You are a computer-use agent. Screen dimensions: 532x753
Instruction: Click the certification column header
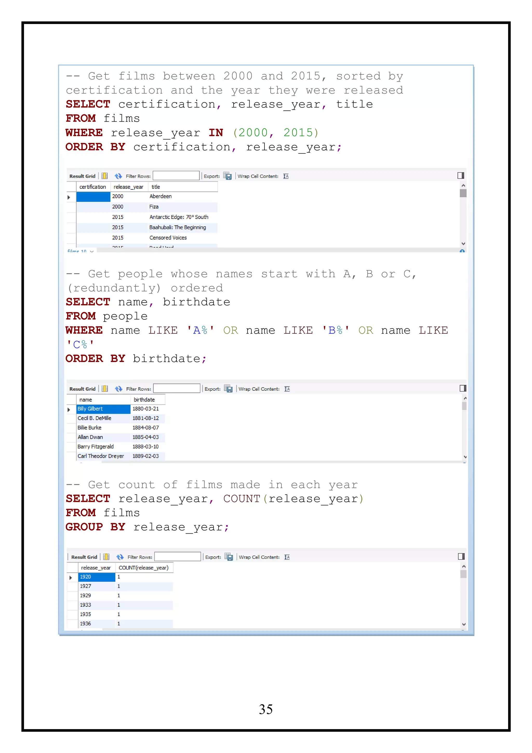(x=93, y=187)
